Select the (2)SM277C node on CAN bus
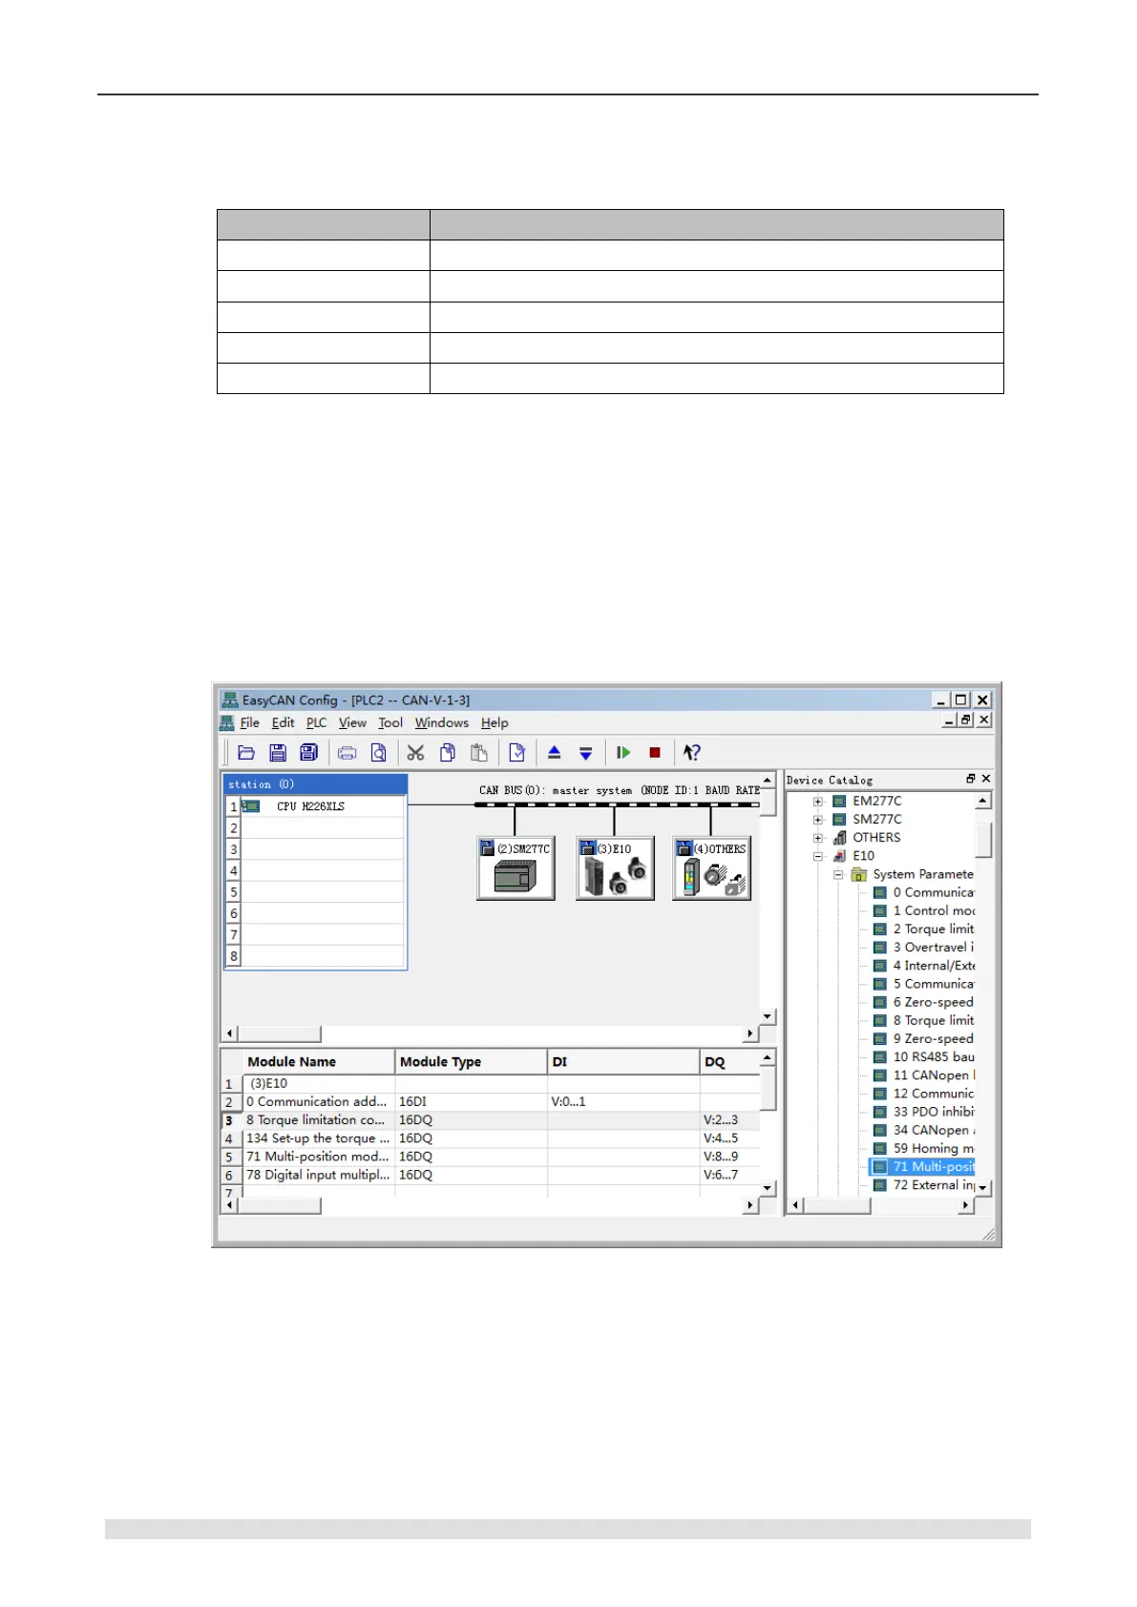The height and width of the screenshot is (1607, 1137). click(516, 868)
